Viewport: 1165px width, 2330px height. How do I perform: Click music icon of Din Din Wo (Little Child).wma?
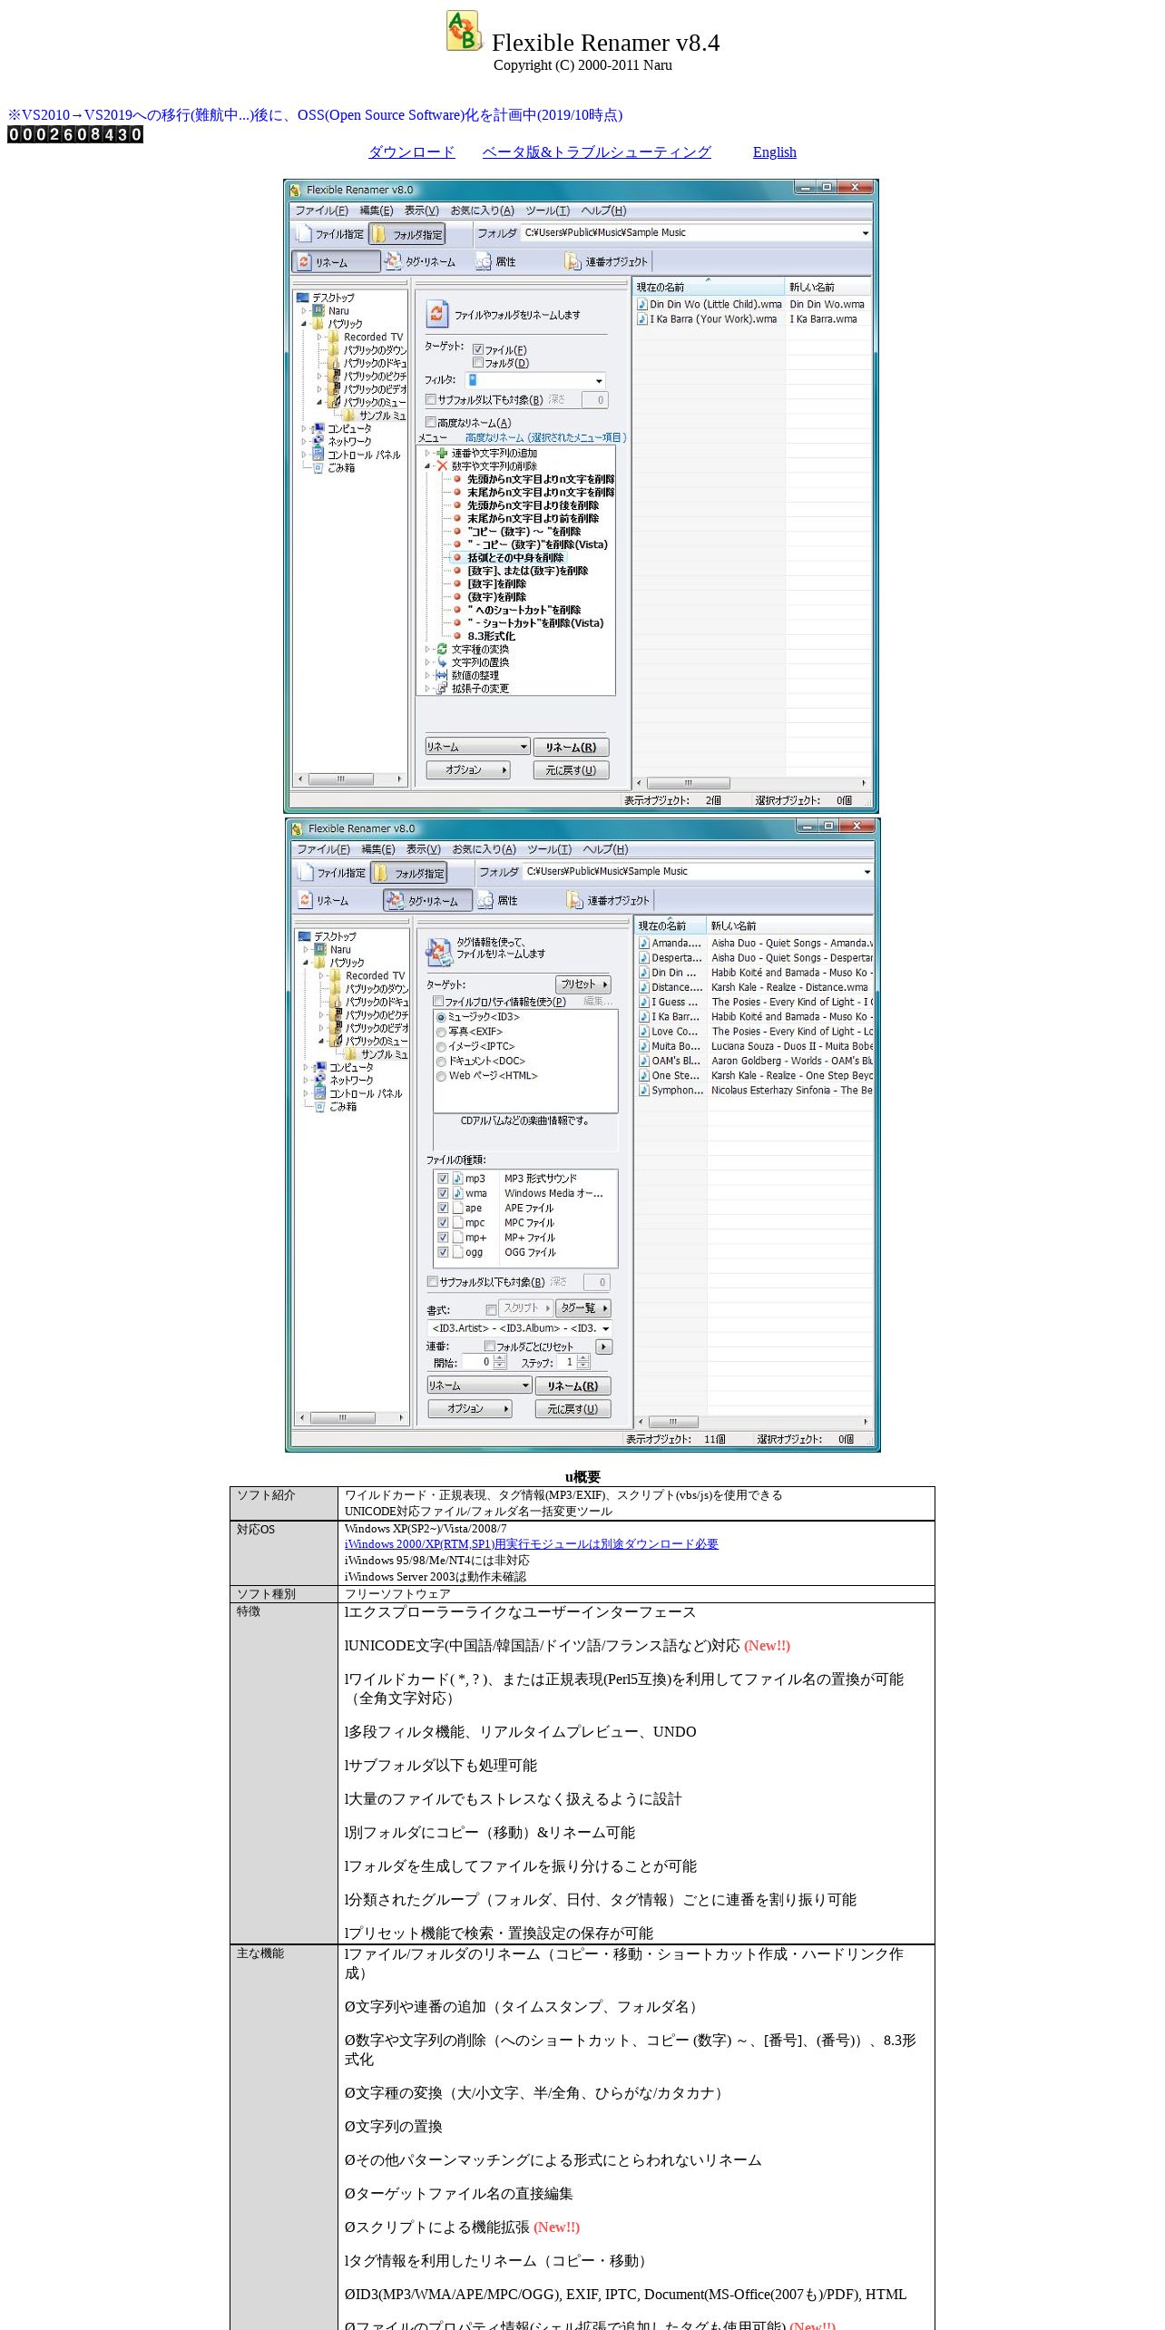(642, 305)
